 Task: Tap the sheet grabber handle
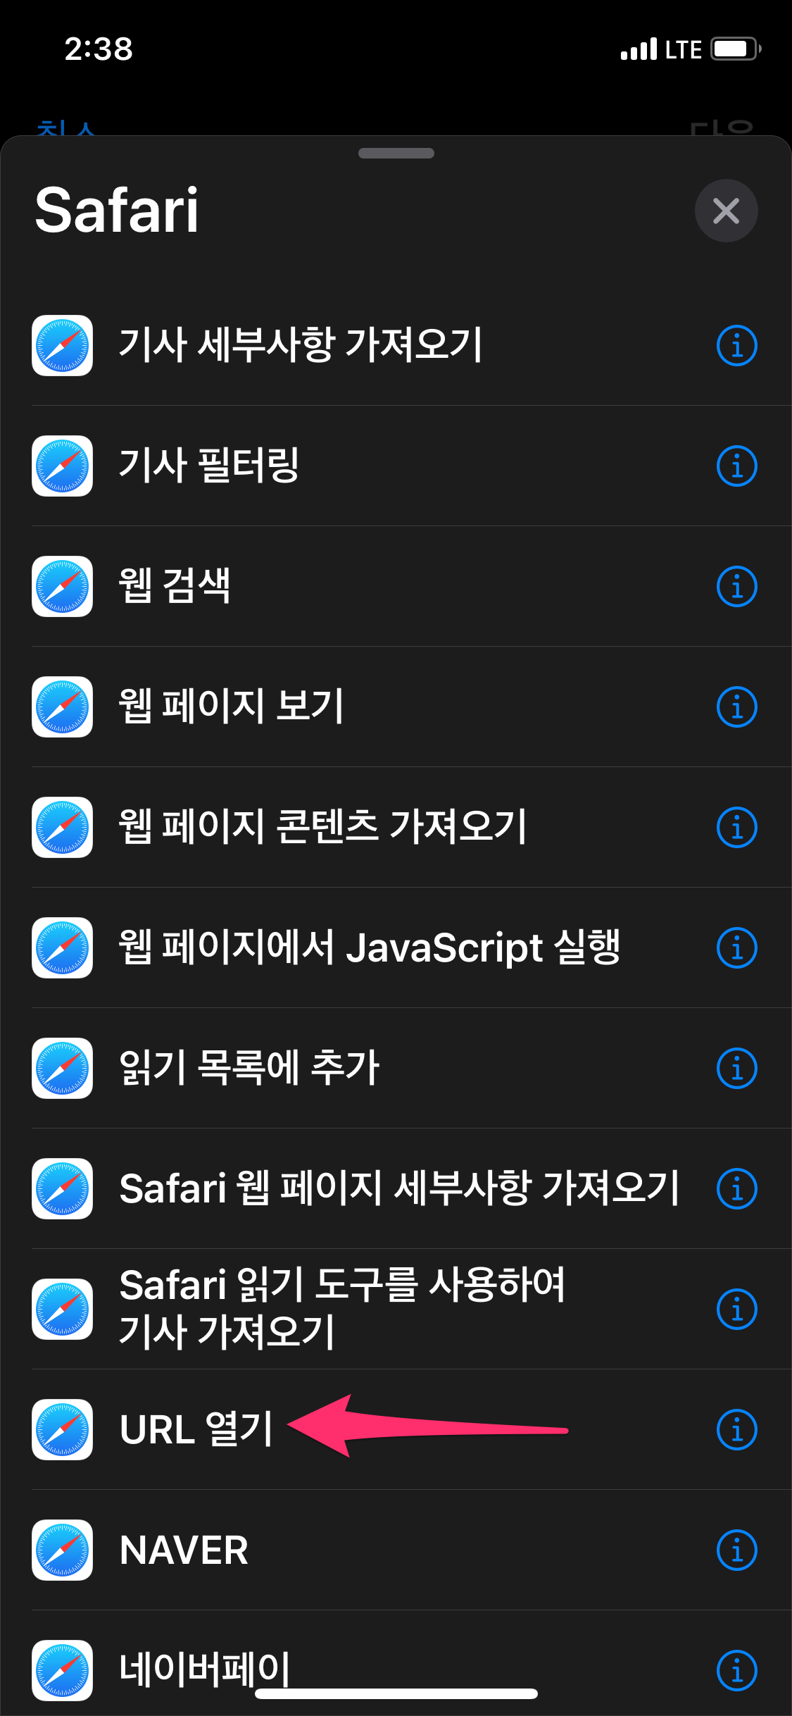[396, 153]
